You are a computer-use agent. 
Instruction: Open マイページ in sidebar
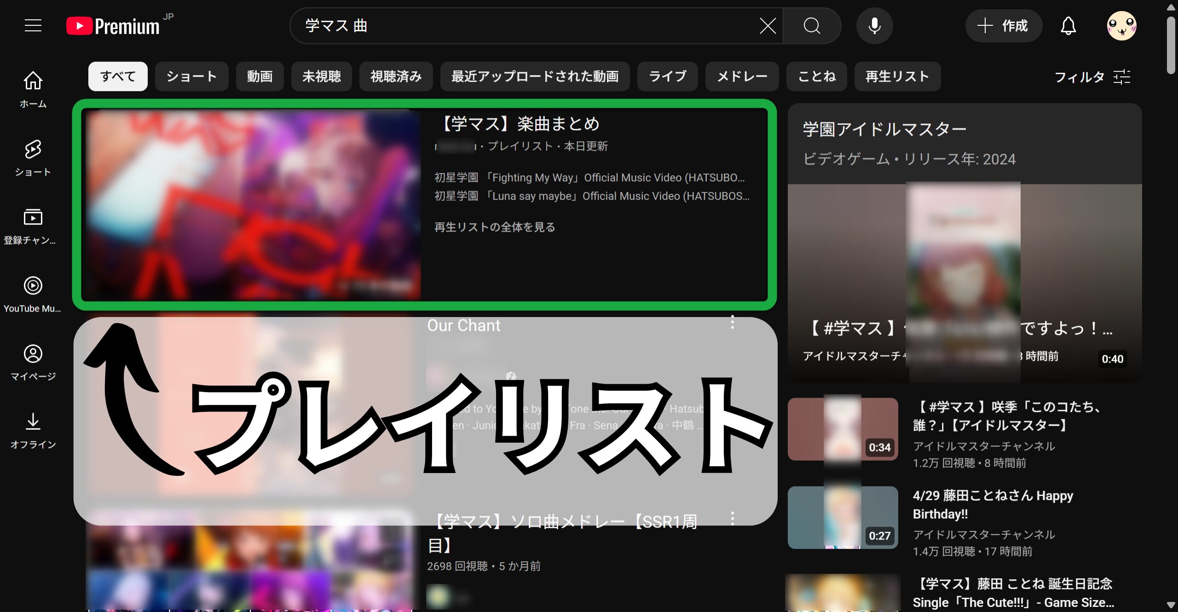pos(33,363)
